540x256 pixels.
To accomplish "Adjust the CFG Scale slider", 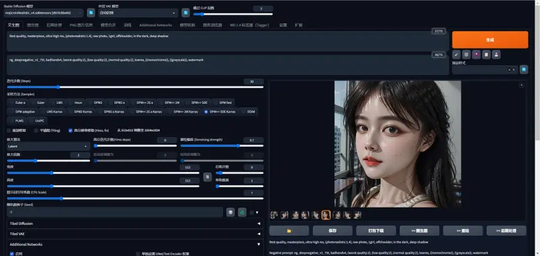I will [135, 198].
